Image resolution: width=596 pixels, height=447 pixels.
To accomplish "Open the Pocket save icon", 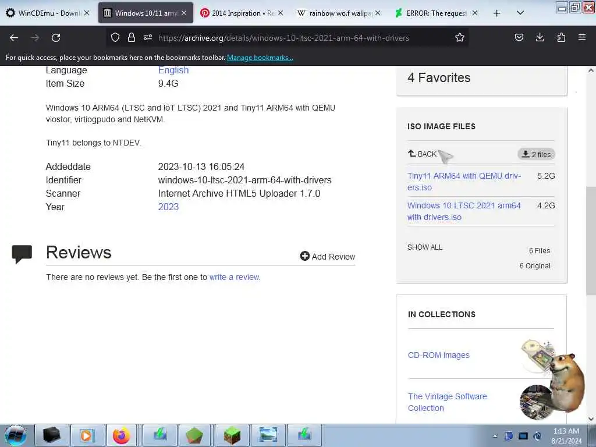I will pos(519,37).
